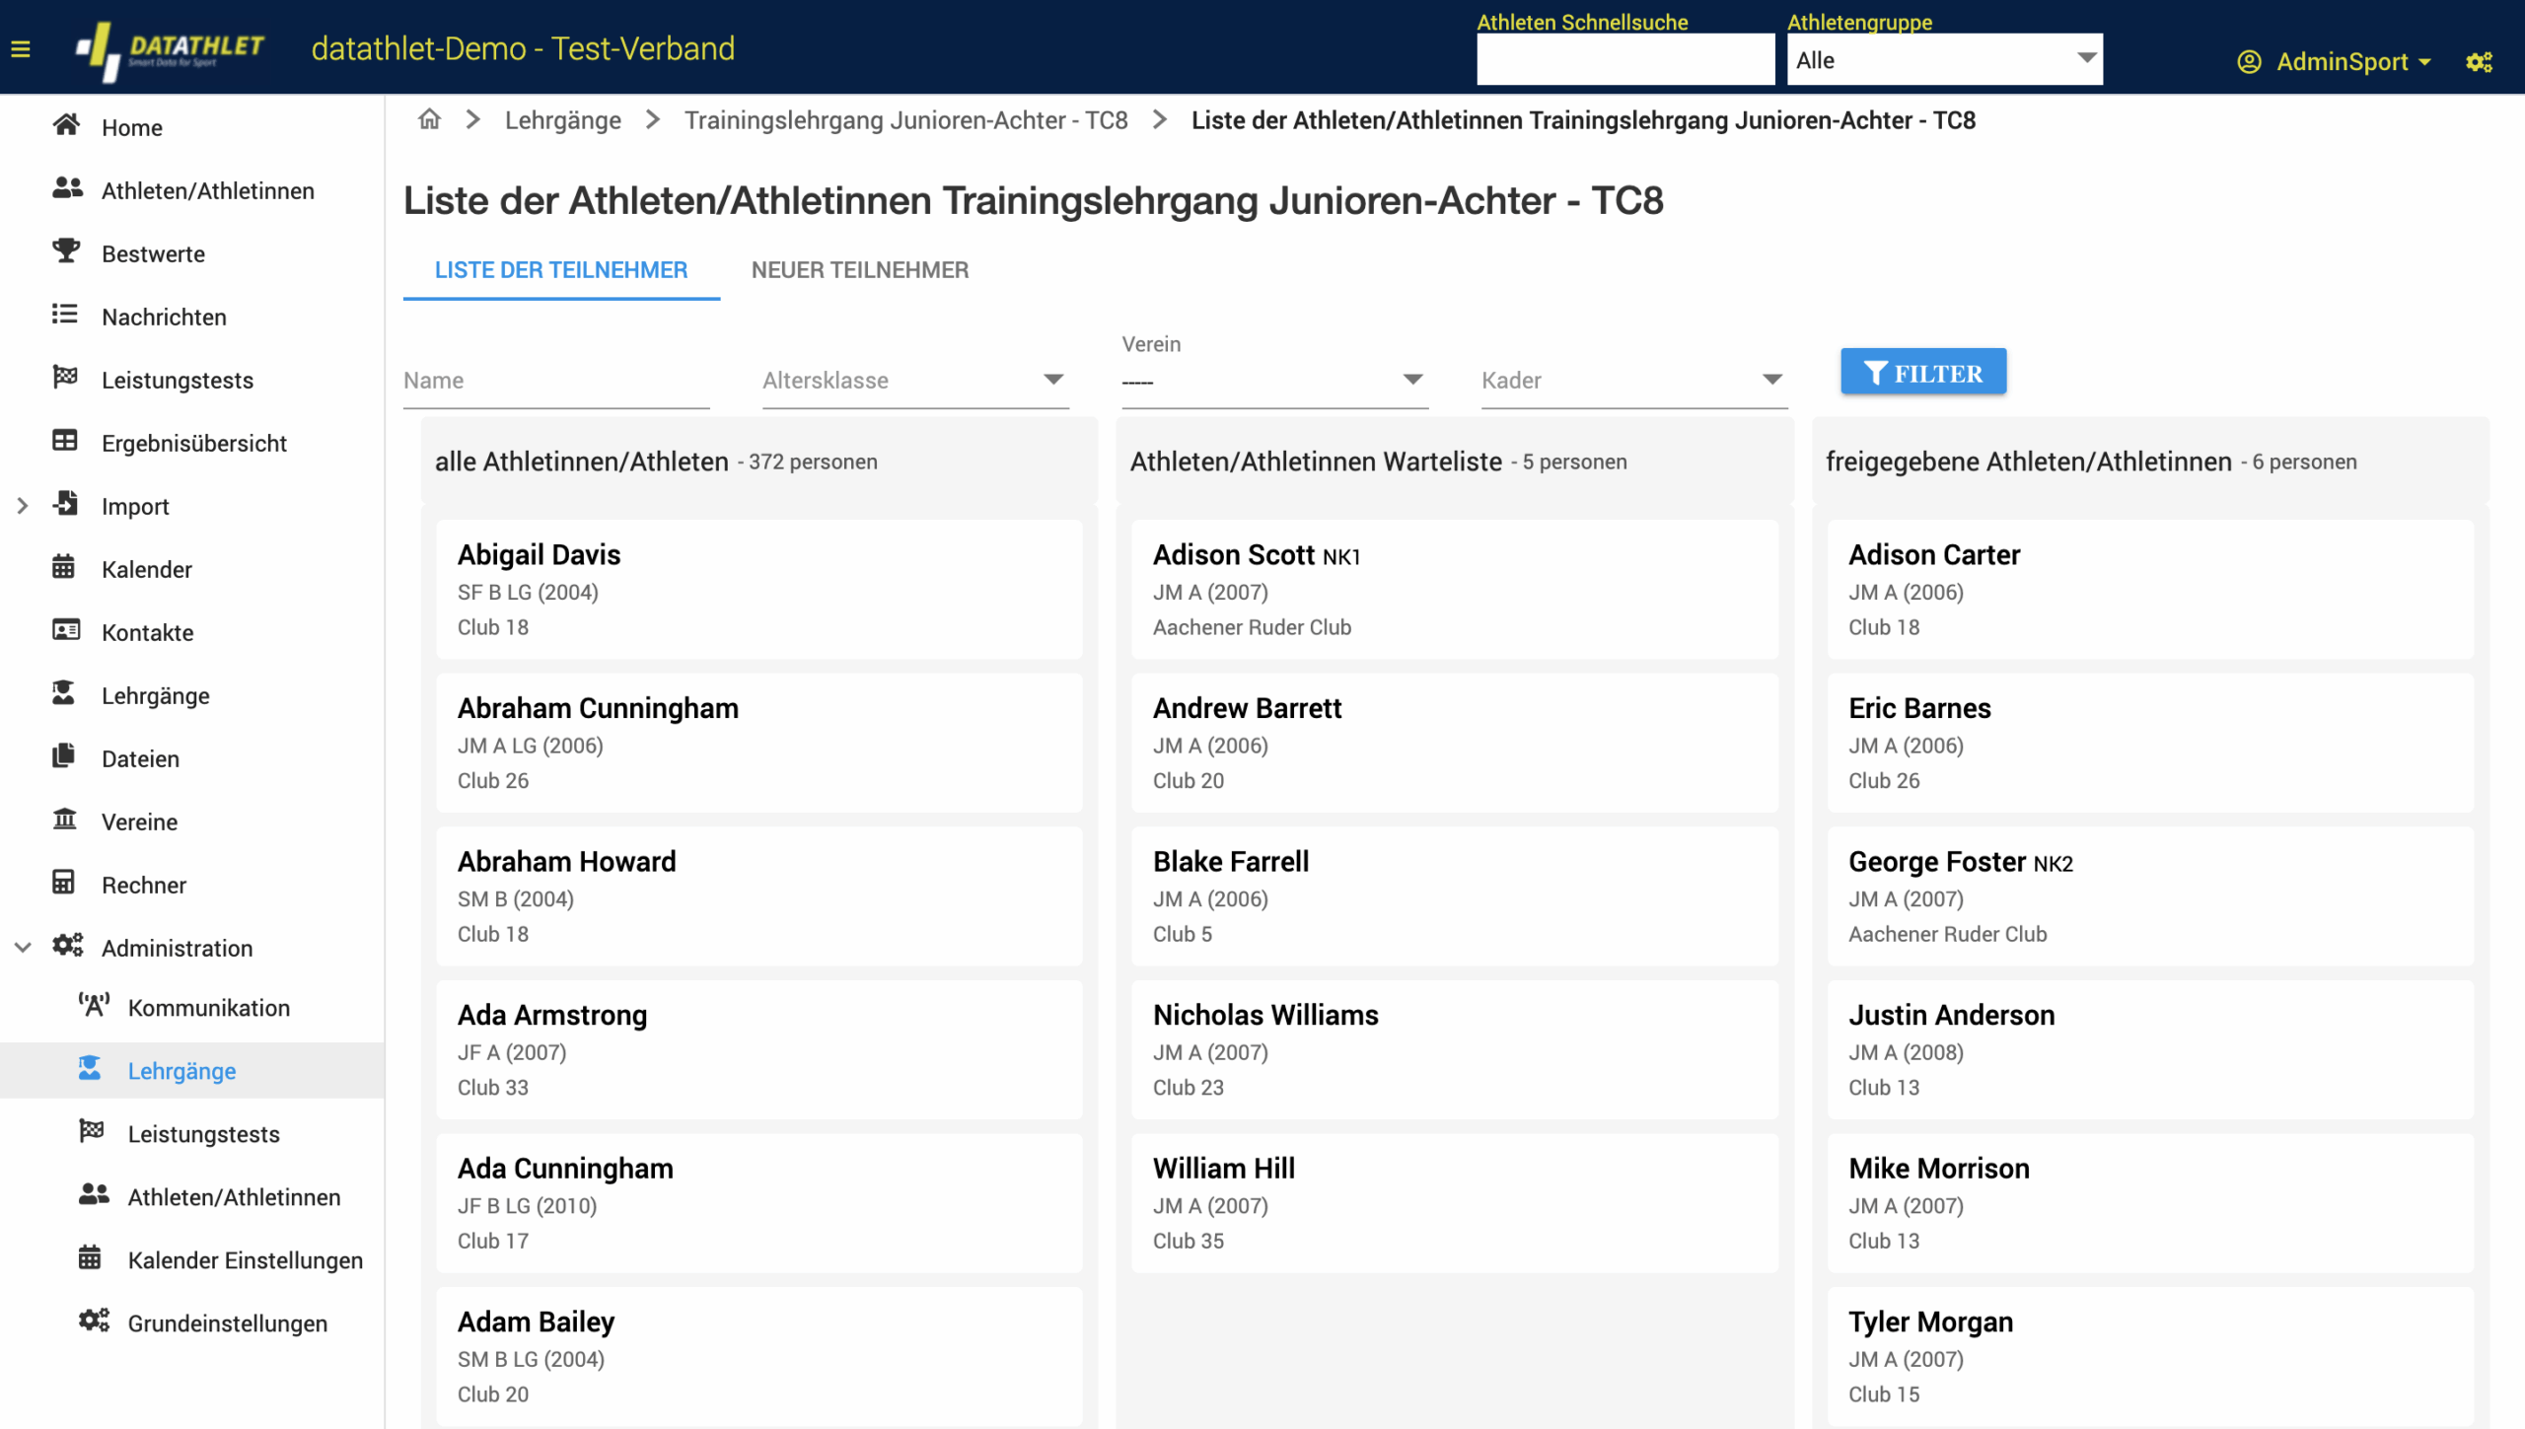2525x1429 pixels.
Task: Click the Kommunikation broadcast icon
Action: pyautogui.click(x=94, y=1006)
